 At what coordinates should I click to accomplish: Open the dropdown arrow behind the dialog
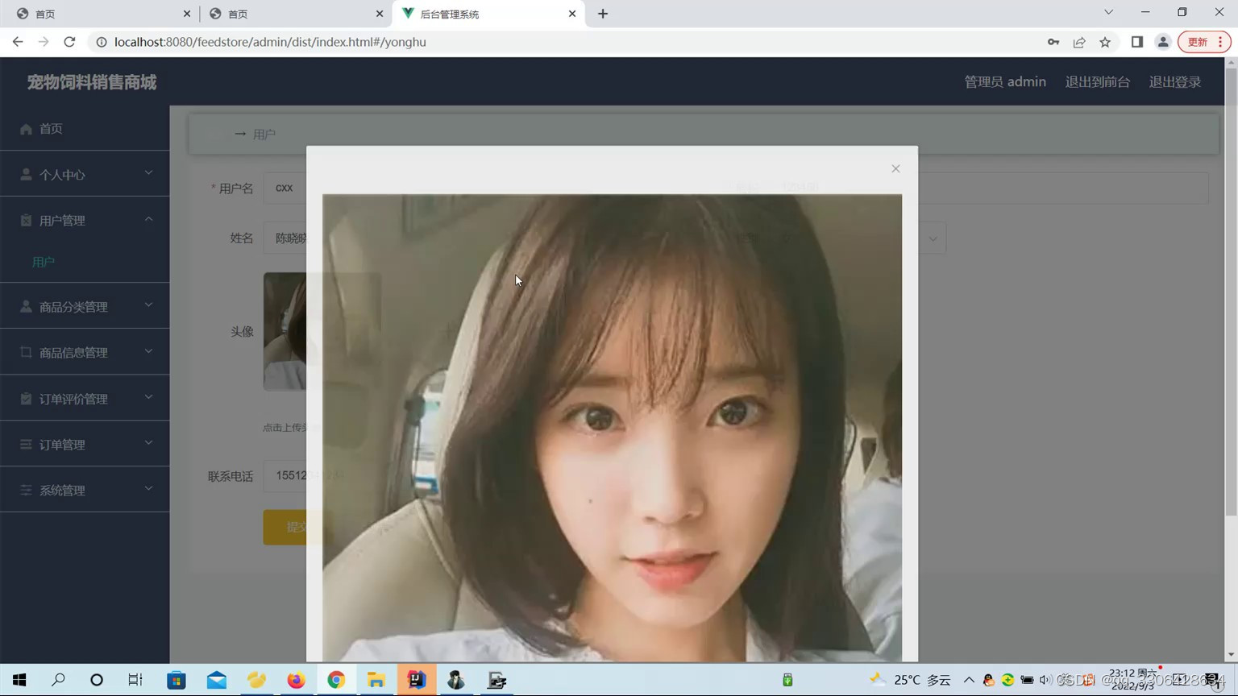coord(933,238)
